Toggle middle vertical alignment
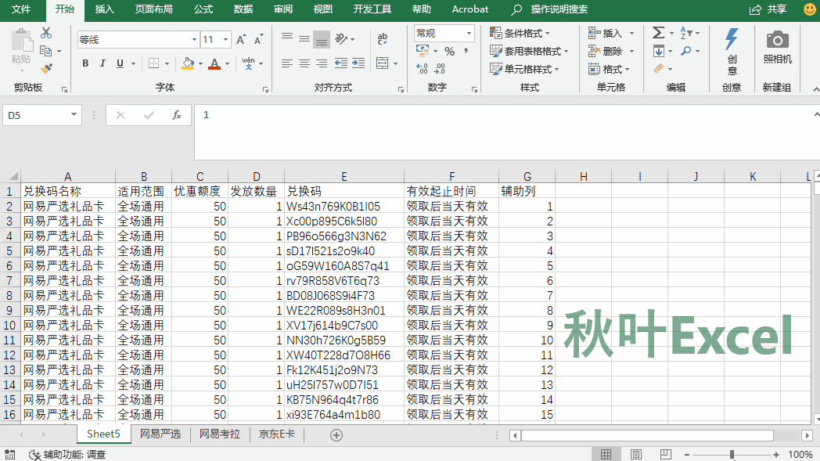 [304, 39]
